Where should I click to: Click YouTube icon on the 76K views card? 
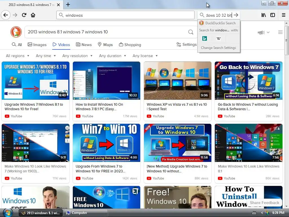click(x=7, y=116)
